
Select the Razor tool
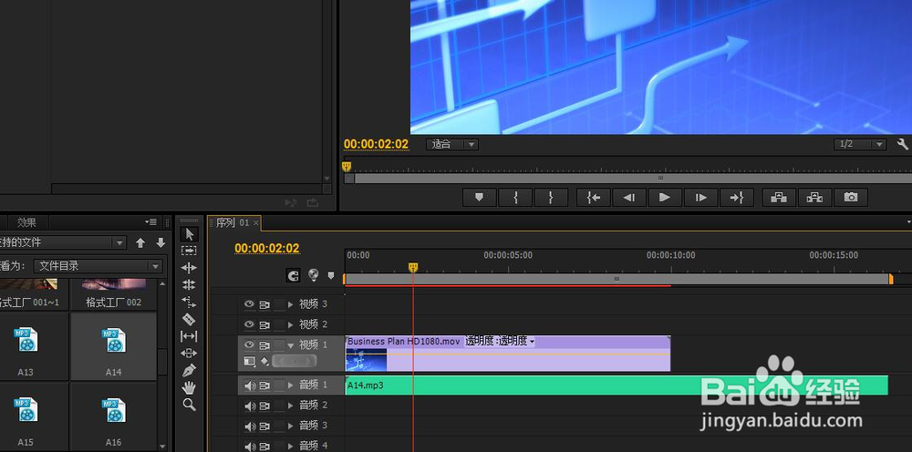pyautogui.click(x=189, y=319)
